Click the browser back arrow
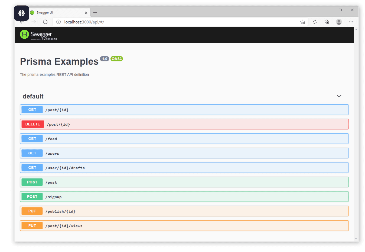This screenshot has height=252, width=365. tap(22, 22)
